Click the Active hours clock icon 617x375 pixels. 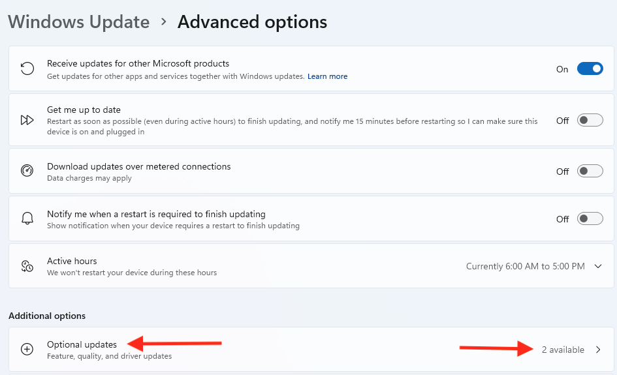click(27, 266)
